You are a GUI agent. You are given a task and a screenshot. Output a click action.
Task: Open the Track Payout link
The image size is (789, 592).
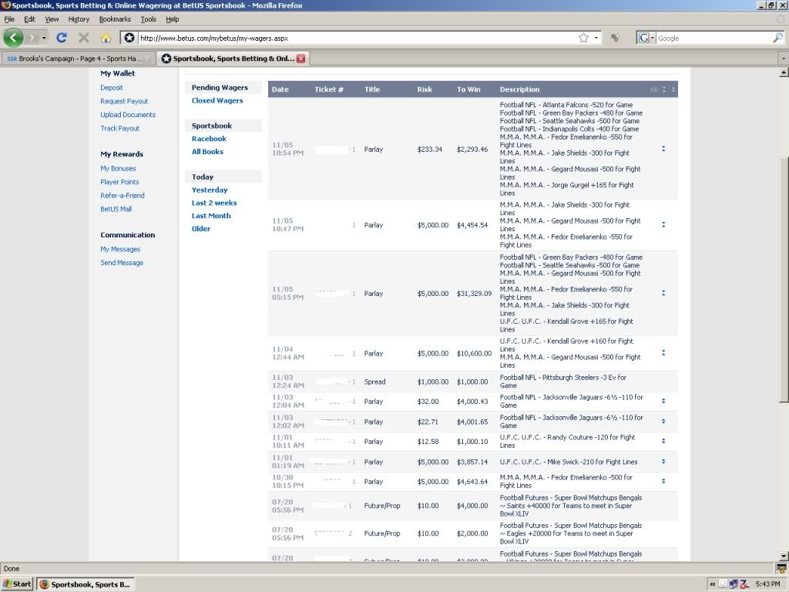[119, 129]
